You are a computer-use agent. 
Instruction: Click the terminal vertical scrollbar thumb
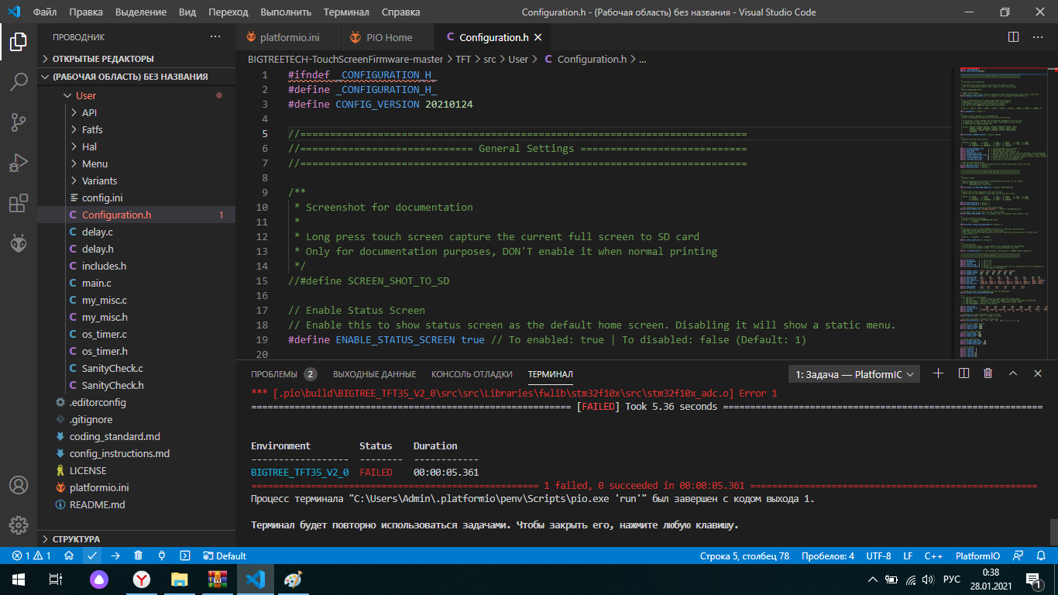(1053, 531)
